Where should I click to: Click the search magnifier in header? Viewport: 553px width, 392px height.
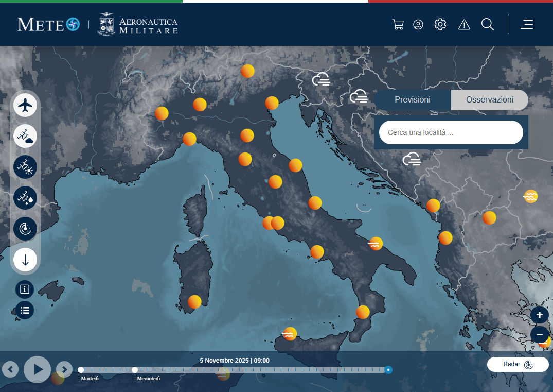(487, 25)
